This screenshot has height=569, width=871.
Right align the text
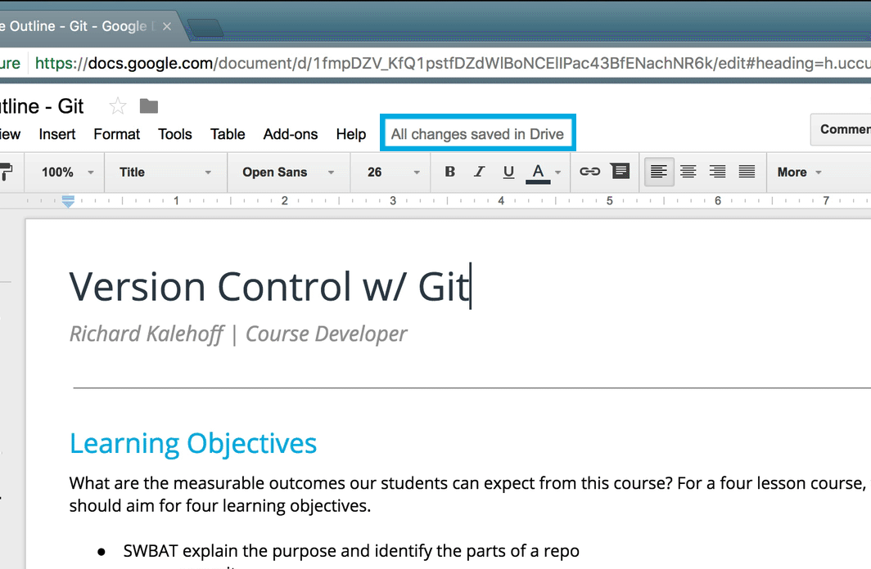(x=718, y=172)
